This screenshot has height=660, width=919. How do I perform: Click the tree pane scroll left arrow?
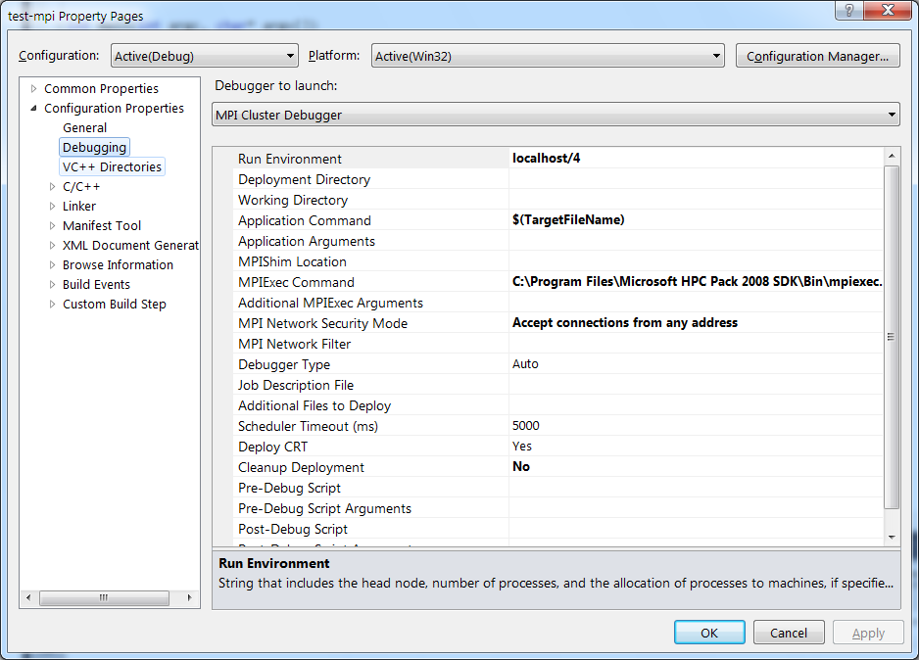pos(28,598)
